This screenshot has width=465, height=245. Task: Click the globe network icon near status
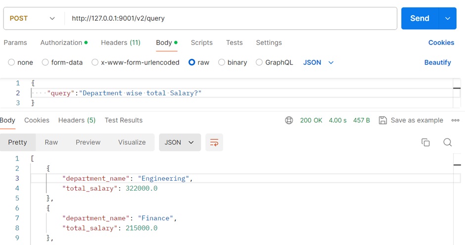tap(289, 121)
